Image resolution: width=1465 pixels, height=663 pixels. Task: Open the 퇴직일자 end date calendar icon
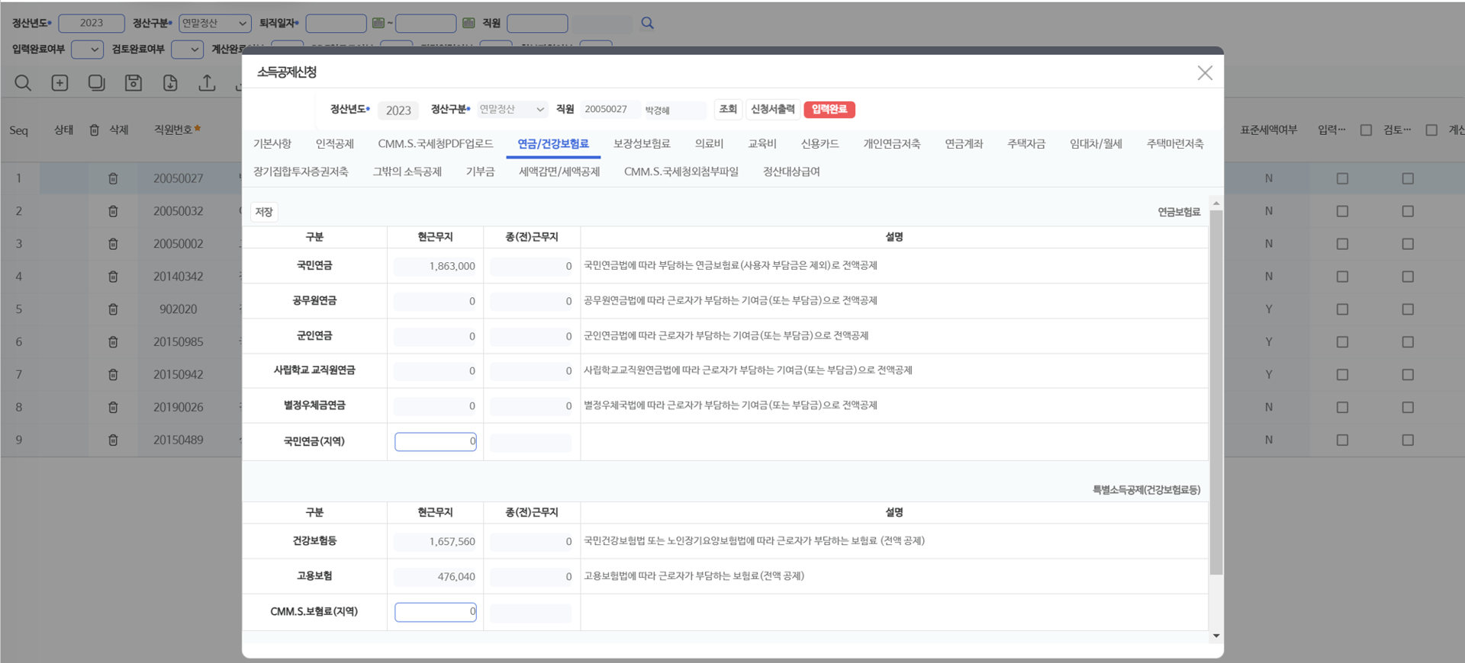click(x=468, y=23)
